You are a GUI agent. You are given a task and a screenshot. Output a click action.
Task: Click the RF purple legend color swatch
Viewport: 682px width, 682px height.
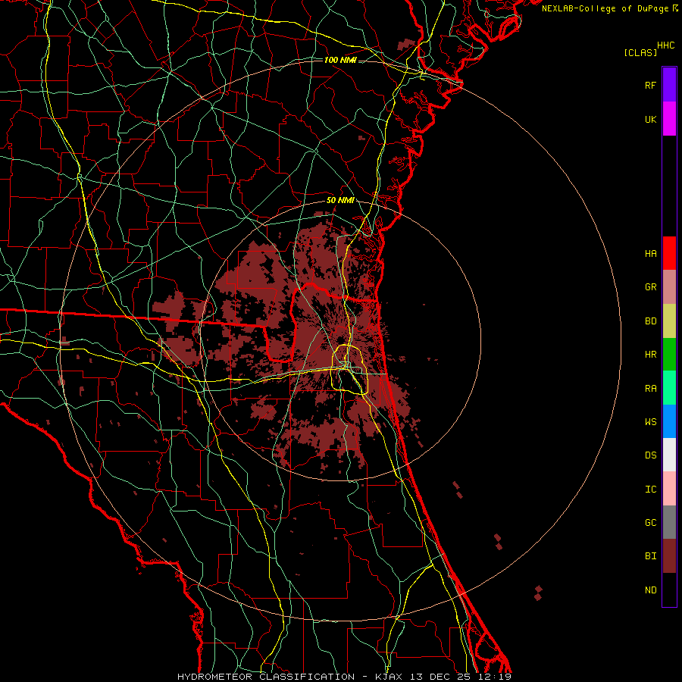tap(669, 85)
